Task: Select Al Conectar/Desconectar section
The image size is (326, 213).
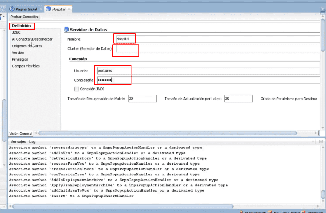Action: click(32, 39)
